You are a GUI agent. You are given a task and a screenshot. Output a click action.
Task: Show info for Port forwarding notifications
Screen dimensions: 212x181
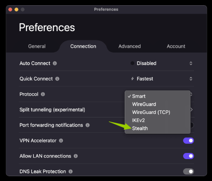click(87, 125)
